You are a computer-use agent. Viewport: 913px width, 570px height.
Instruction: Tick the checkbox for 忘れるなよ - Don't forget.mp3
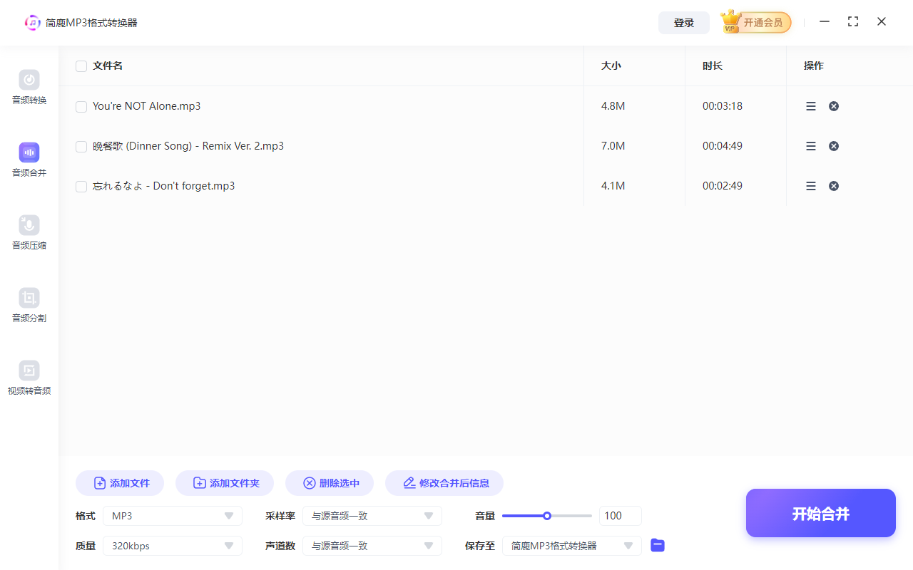pos(81,187)
